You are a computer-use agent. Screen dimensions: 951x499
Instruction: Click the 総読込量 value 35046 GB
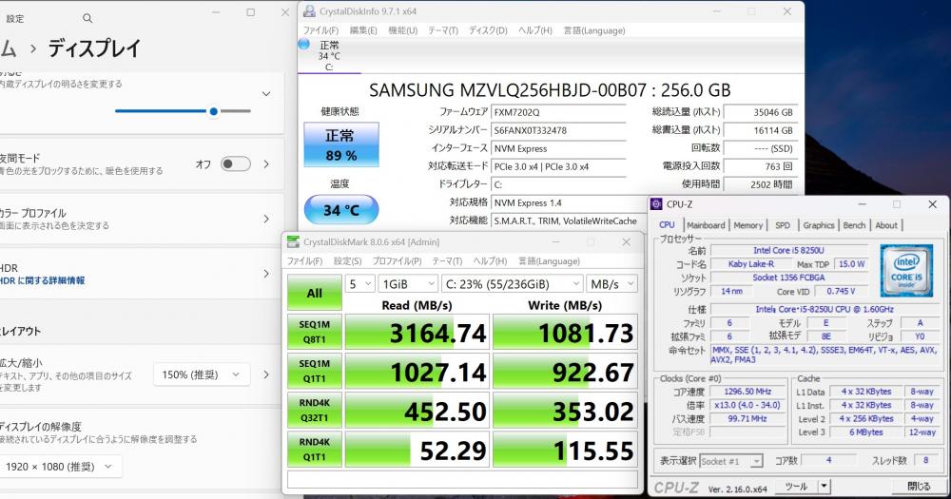point(761,112)
